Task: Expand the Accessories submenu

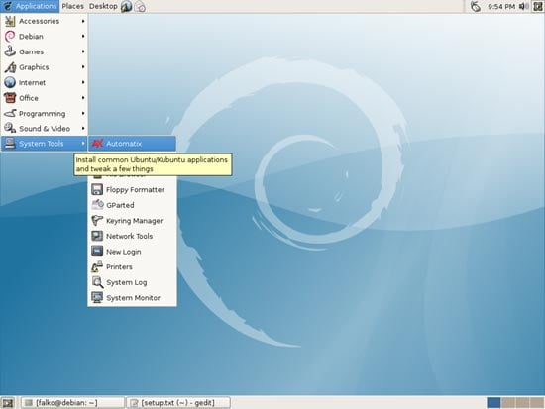Action: point(45,21)
